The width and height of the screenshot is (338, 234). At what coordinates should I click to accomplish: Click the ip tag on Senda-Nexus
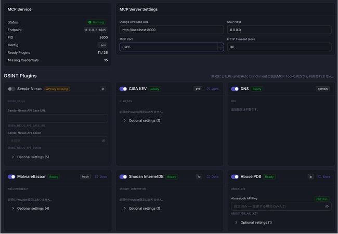(x=103, y=89)
